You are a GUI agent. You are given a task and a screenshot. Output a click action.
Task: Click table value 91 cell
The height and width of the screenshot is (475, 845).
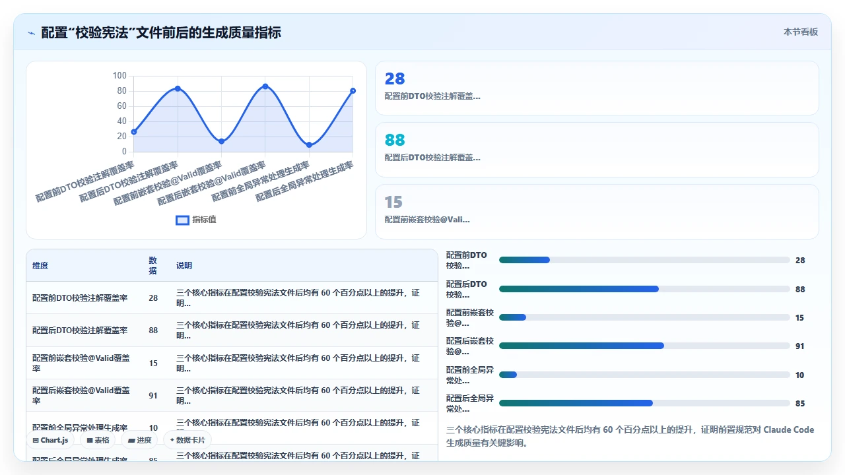[153, 395]
